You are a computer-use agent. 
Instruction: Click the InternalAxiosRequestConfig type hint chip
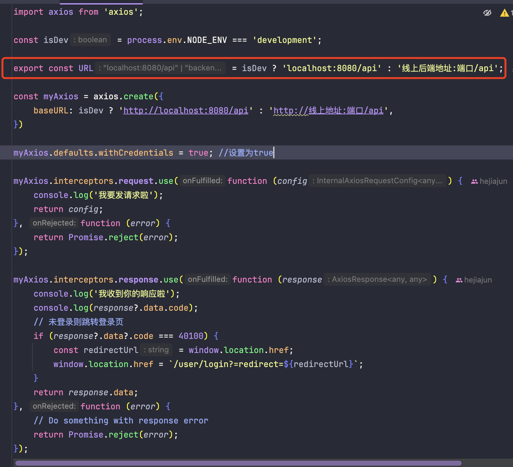coord(378,181)
